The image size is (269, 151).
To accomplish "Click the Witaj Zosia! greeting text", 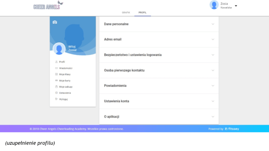I will [72, 48].
